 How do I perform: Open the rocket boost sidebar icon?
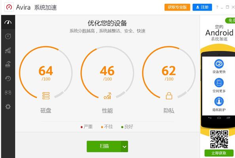click(x=8, y=50)
